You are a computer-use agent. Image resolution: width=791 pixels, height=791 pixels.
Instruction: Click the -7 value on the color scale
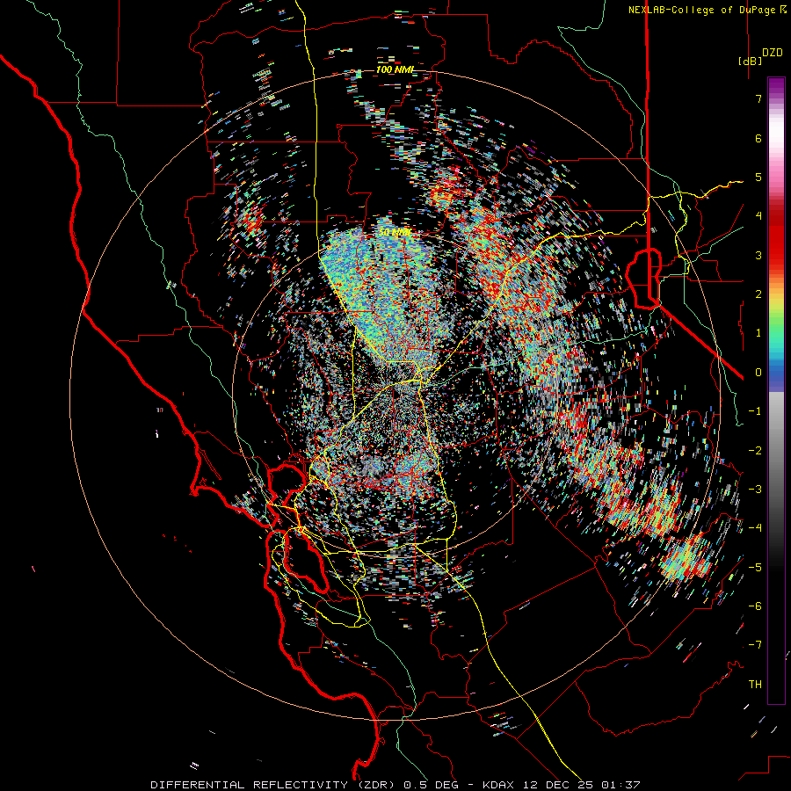(x=755, y=645)
